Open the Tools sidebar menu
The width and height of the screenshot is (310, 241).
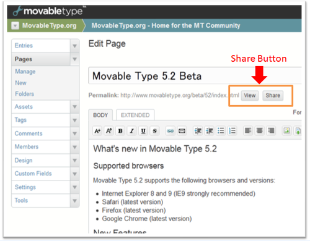pos(41,201)
